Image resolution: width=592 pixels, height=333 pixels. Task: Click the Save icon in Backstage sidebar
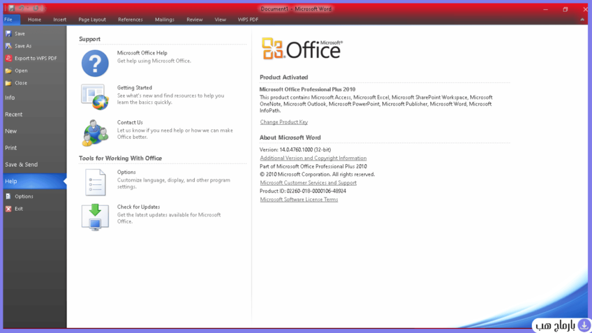pos(8,34)
